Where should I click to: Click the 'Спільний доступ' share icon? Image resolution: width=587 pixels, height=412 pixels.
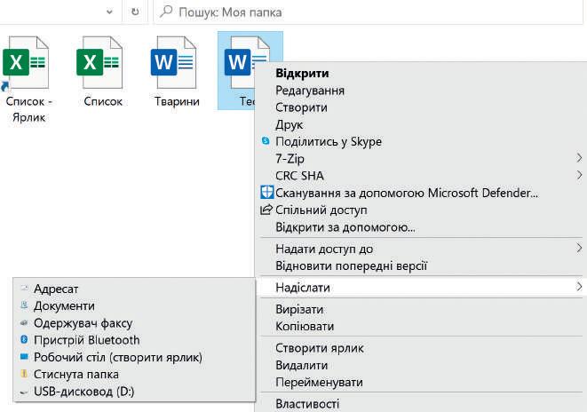tap(265, 210)
